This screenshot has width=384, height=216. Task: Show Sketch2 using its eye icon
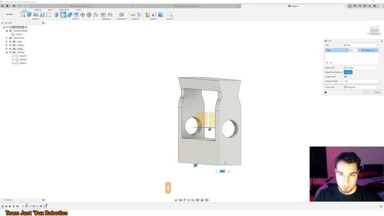click(13, 59)
